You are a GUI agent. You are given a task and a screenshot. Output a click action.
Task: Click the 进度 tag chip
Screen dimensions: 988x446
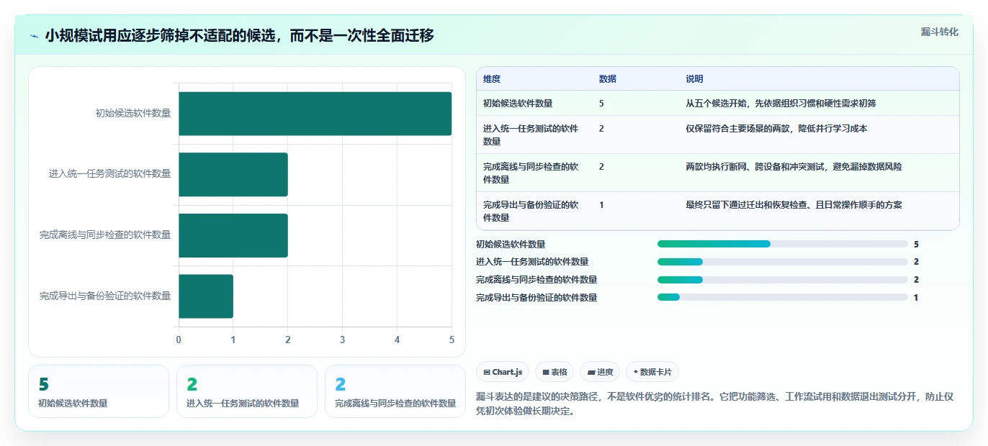[600, 372]
